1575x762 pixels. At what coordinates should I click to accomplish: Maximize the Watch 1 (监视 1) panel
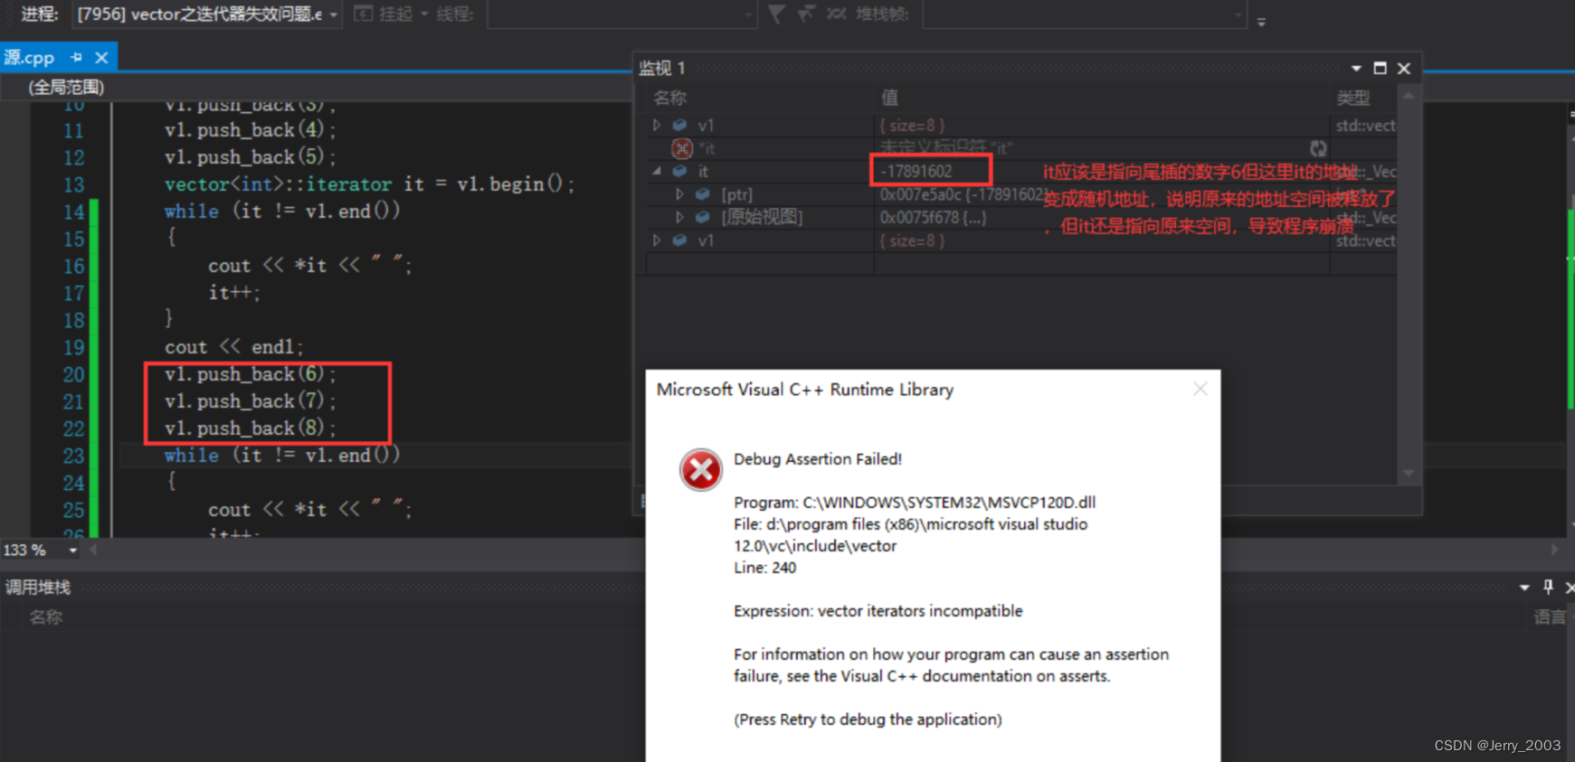point(1380,68)
